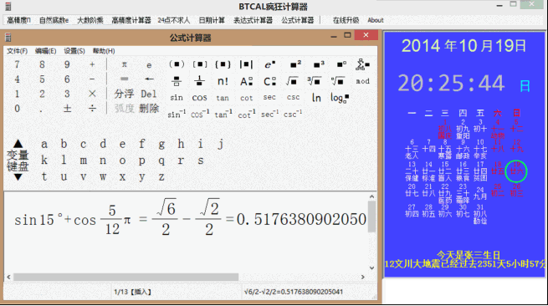This screenshot has width=548, height=306.
Task: Insert the pi constant
Action: 124,64
